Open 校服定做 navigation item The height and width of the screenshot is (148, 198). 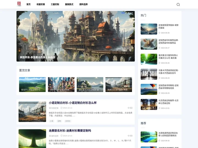point(41,4)
